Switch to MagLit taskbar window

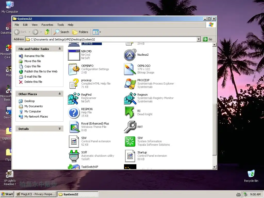point(36,194)
